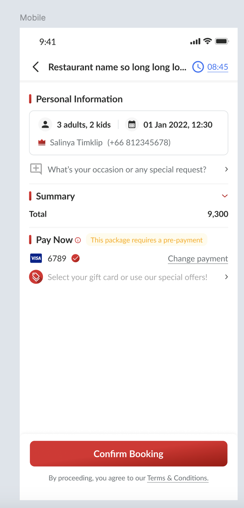Click the special request note icon

coord(36,169)
